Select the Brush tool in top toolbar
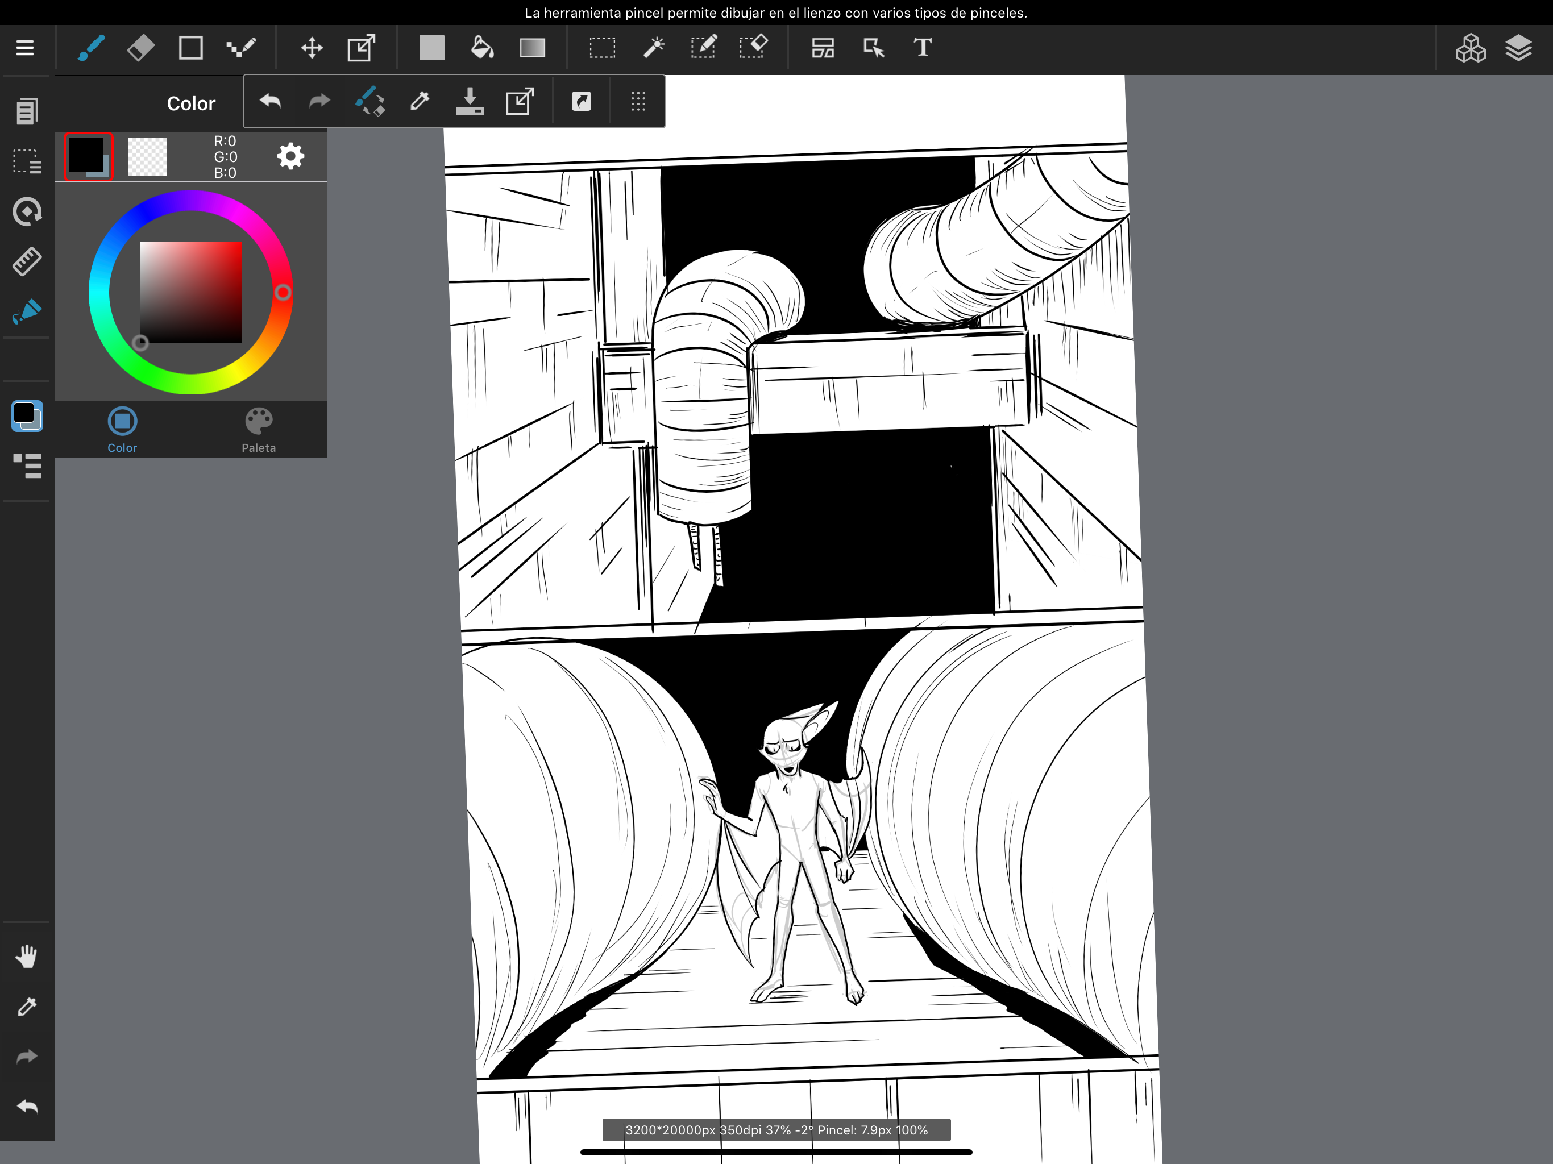Image resolution: width=1553 pixels, height=1164 pixels. pos(92,48)
